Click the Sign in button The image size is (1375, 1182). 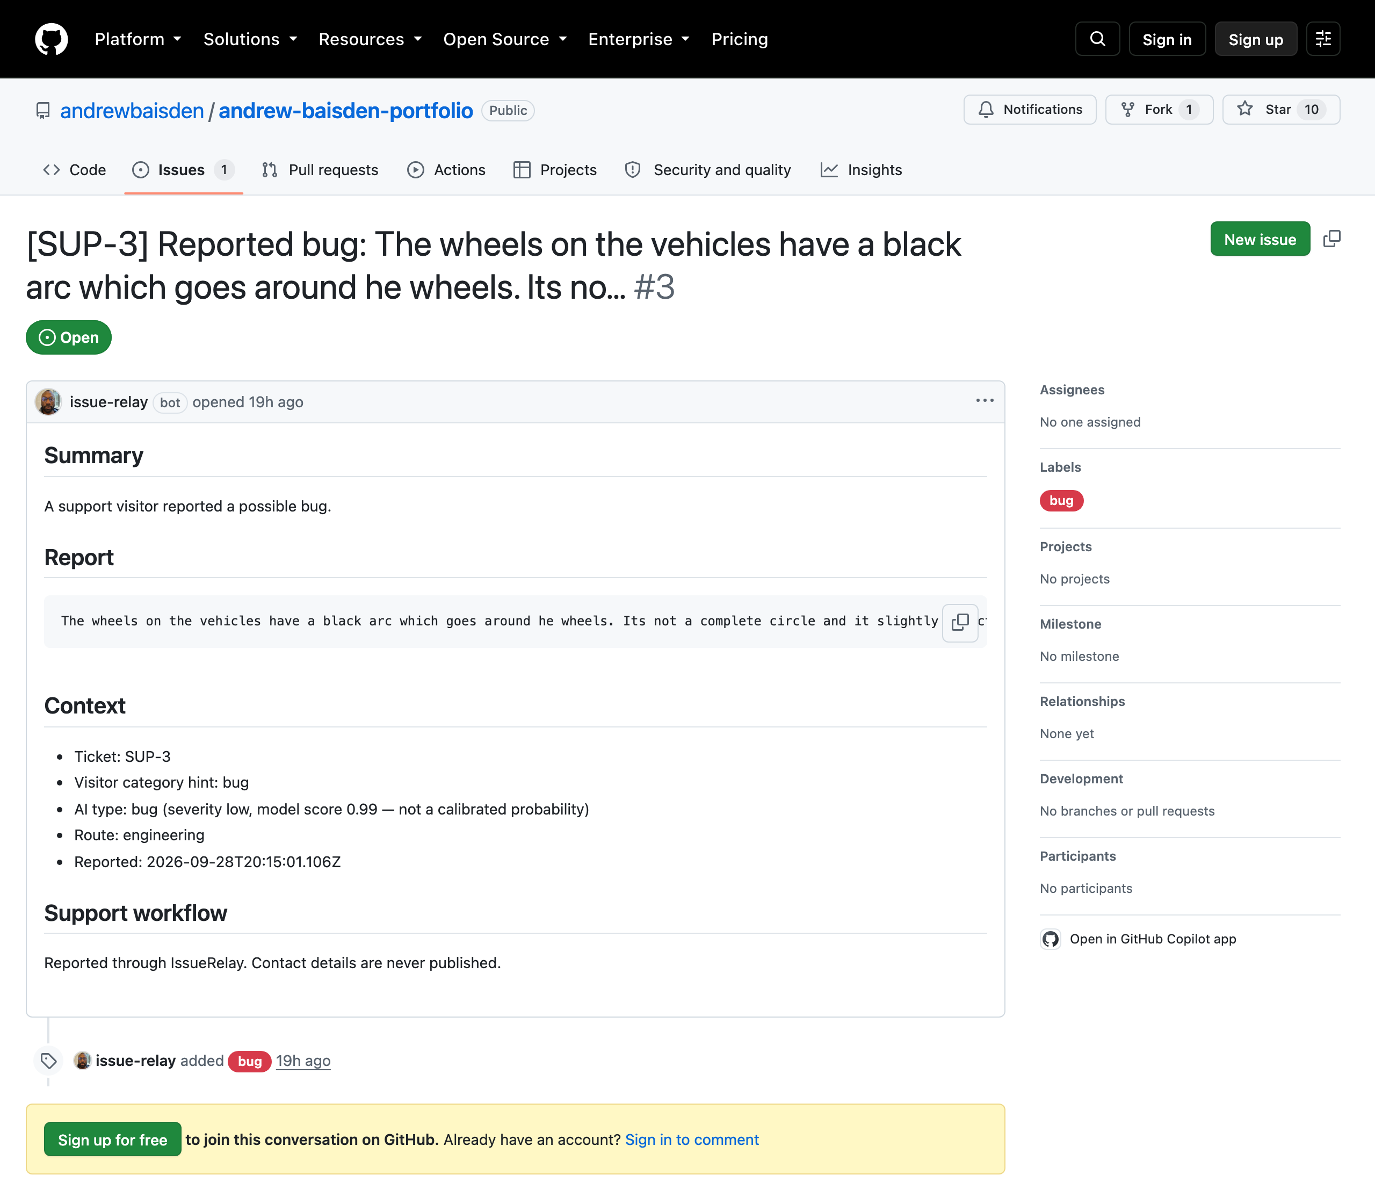[x=1167, y=39]
